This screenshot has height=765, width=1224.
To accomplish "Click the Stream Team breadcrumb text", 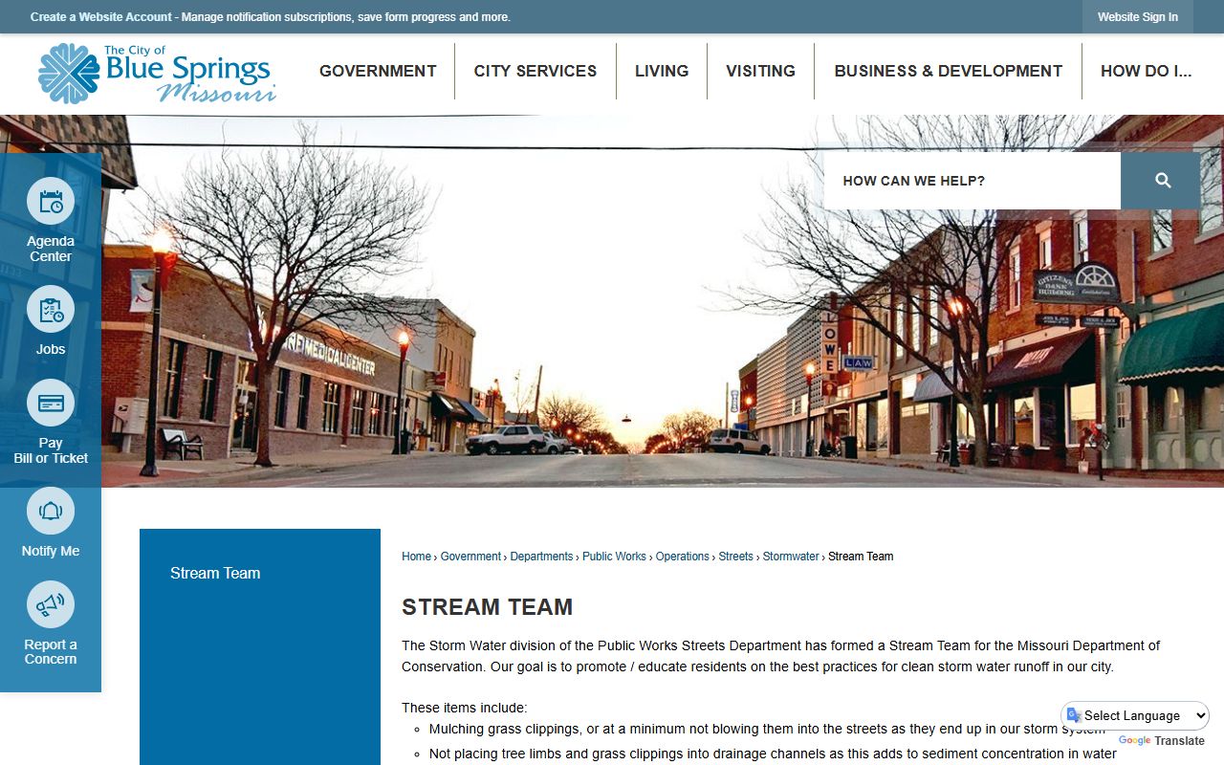I will (861, 557).
